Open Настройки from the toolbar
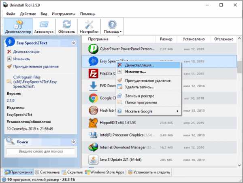The height and width of the screenshot is (183, 243). click(x=89, y=26)
